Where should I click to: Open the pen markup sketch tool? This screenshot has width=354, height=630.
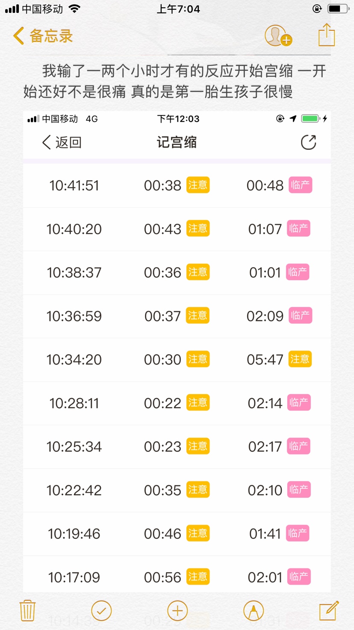click(253, 611)
